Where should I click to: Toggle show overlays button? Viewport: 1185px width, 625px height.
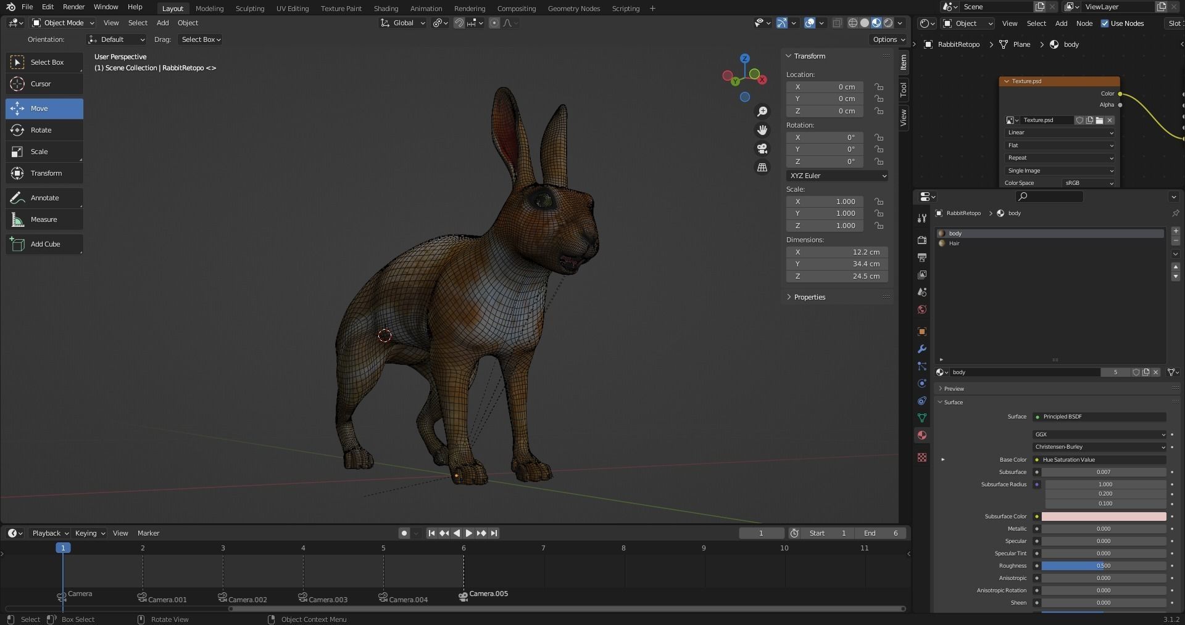810,23
